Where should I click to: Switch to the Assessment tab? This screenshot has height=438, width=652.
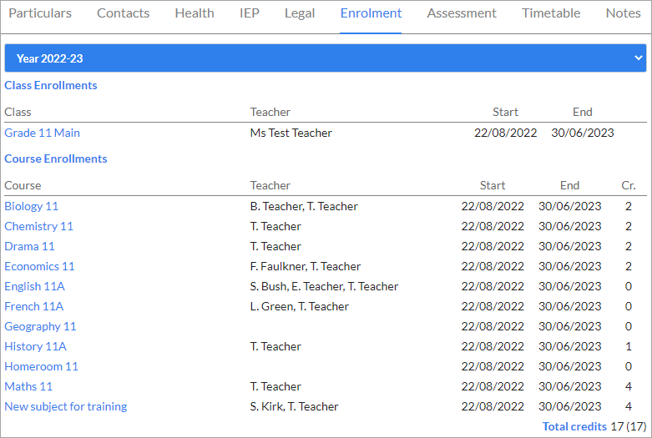[x=462, y=13]
